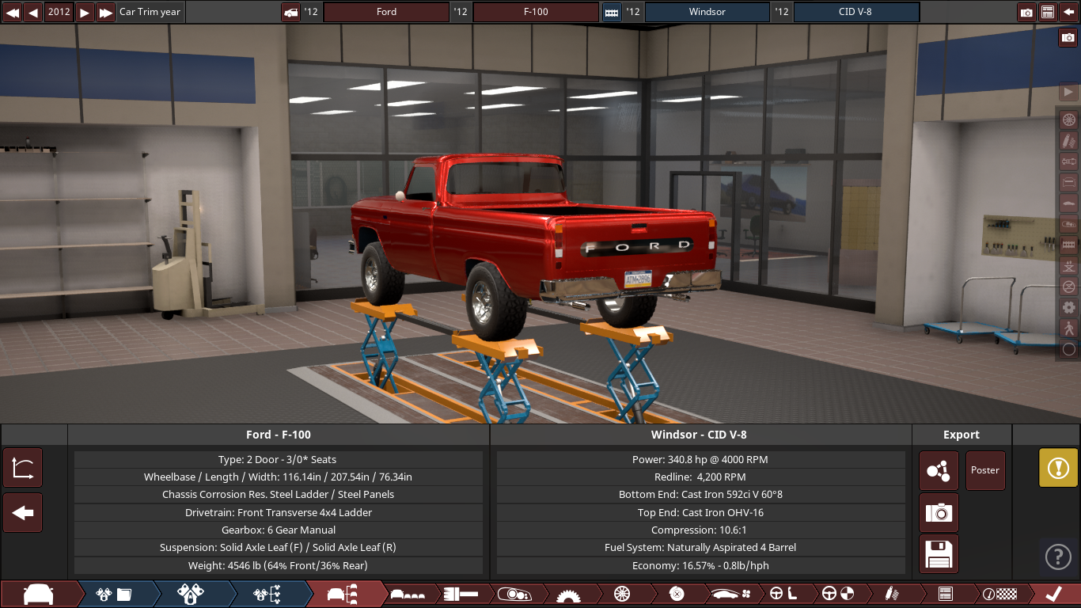Click the camera export icon
This screenshot has height=608, width=1081.
[x=939, y=513]
